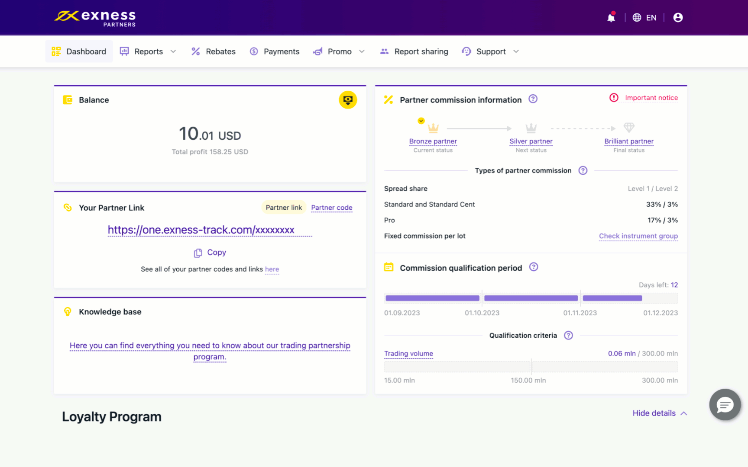
Task: Click the Support headset icon
Action: 466,51
